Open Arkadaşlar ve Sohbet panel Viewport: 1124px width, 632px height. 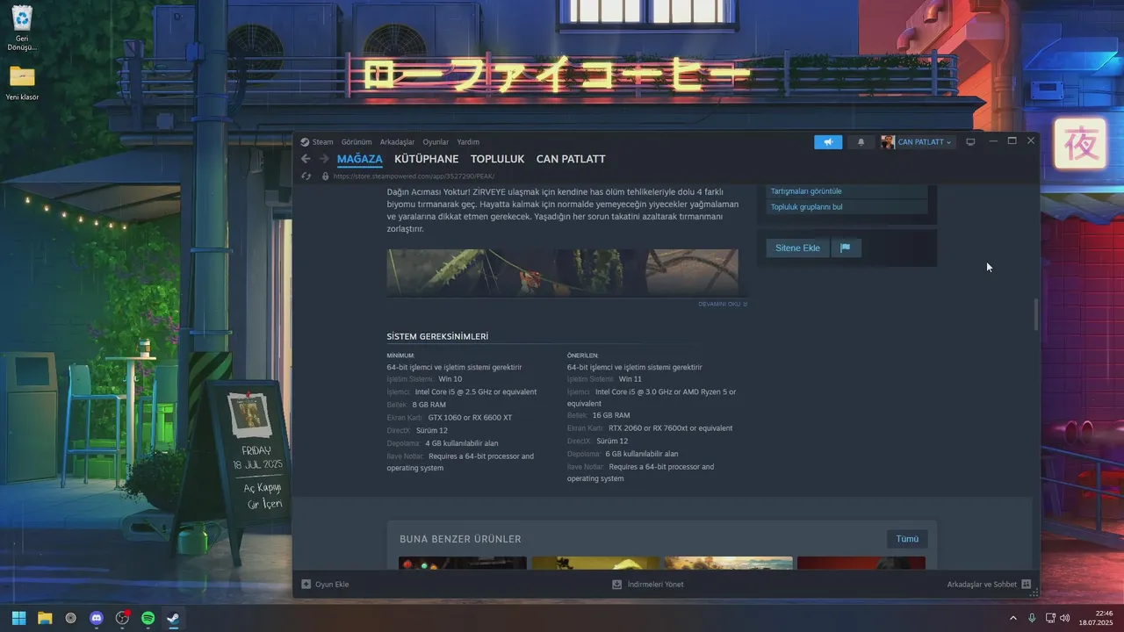tap(989, 585)
